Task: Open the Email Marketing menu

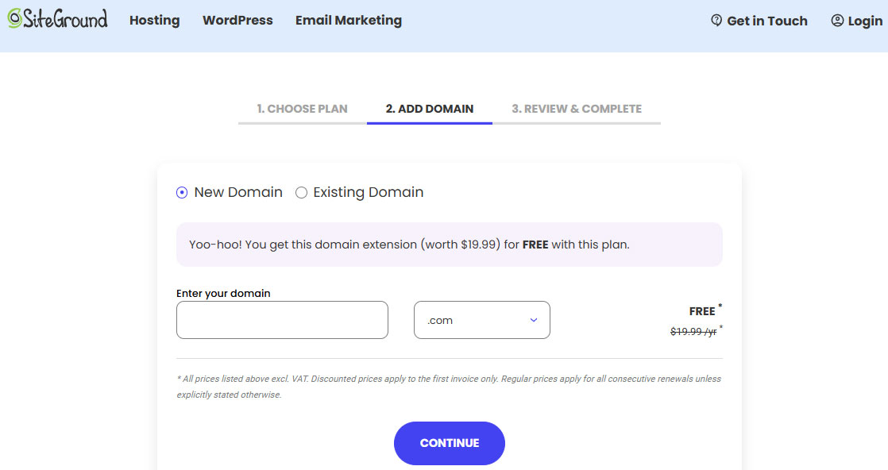Action: [349, 21]
